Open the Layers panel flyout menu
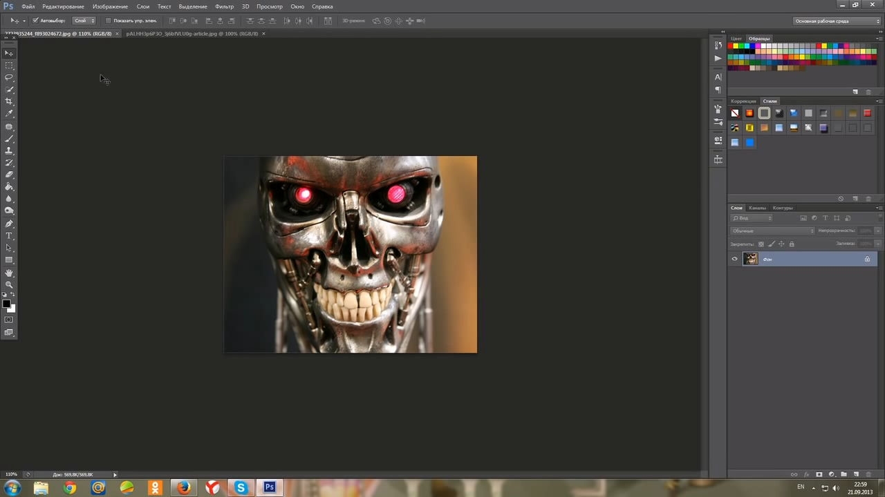 click(x=879, y=208)
